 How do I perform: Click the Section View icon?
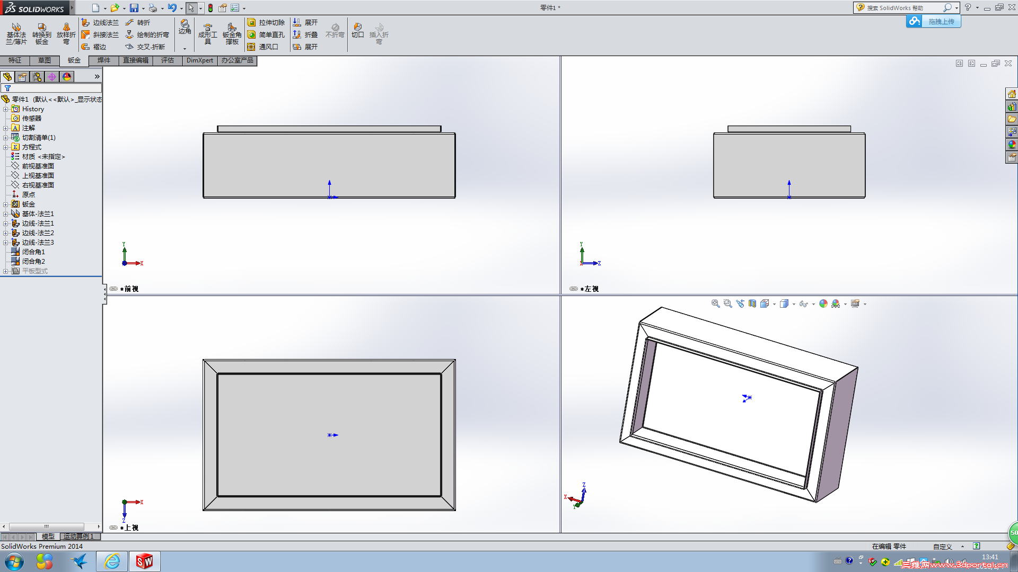point(752,303)
